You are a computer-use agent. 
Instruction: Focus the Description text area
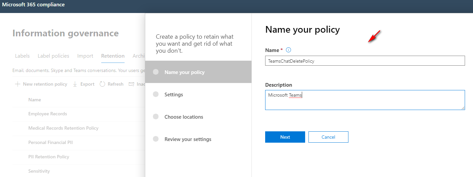click(x=365, y=100)
